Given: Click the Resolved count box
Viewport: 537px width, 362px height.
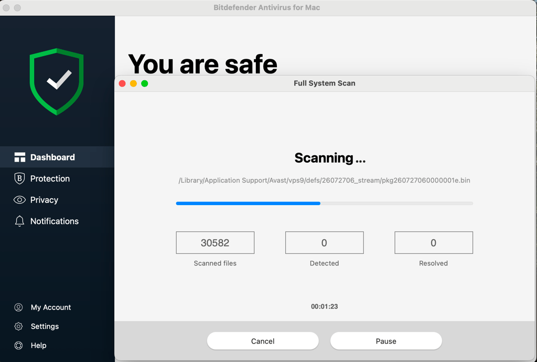Looking at the screenshot, I should [434, 243].
